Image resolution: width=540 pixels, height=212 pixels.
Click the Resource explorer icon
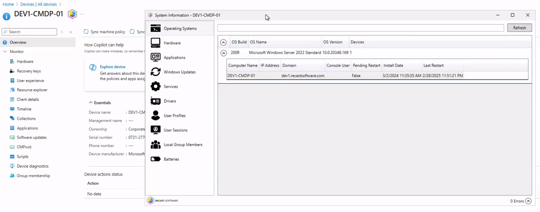point(12,90)
